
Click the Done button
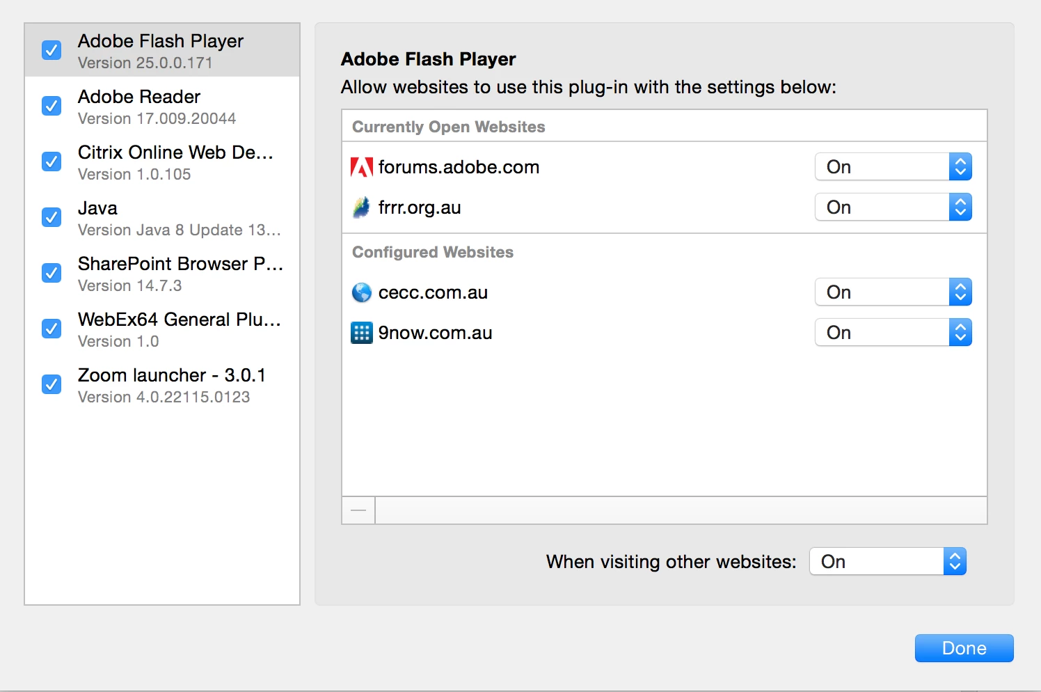(964, 648)
